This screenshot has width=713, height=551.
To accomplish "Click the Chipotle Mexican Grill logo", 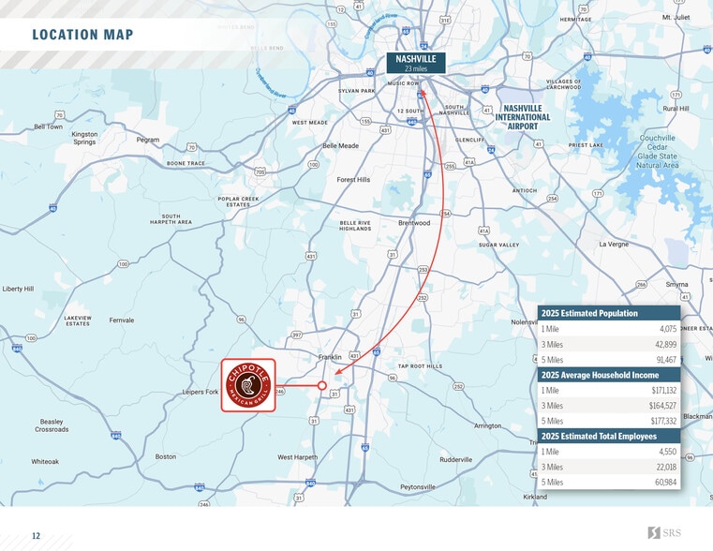I will 248,385.
